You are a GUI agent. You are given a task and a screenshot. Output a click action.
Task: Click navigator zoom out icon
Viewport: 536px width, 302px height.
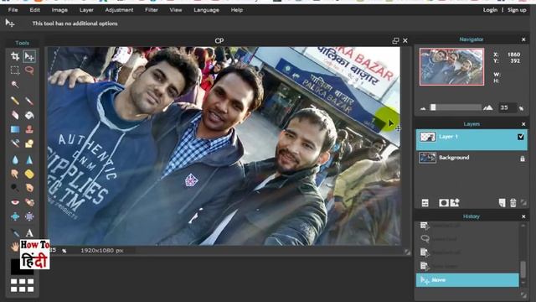423,108
